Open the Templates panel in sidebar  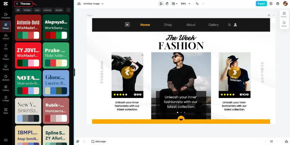(x=6, y=16)
